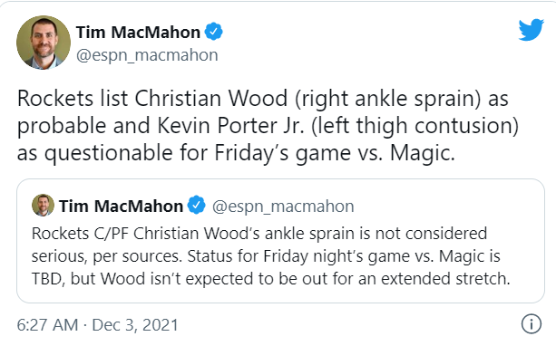Image resolution: width=556 pixels, height=346 pixels.
Task: Click the @espn_macmahon handle below main author name
Action: (147, 55)
